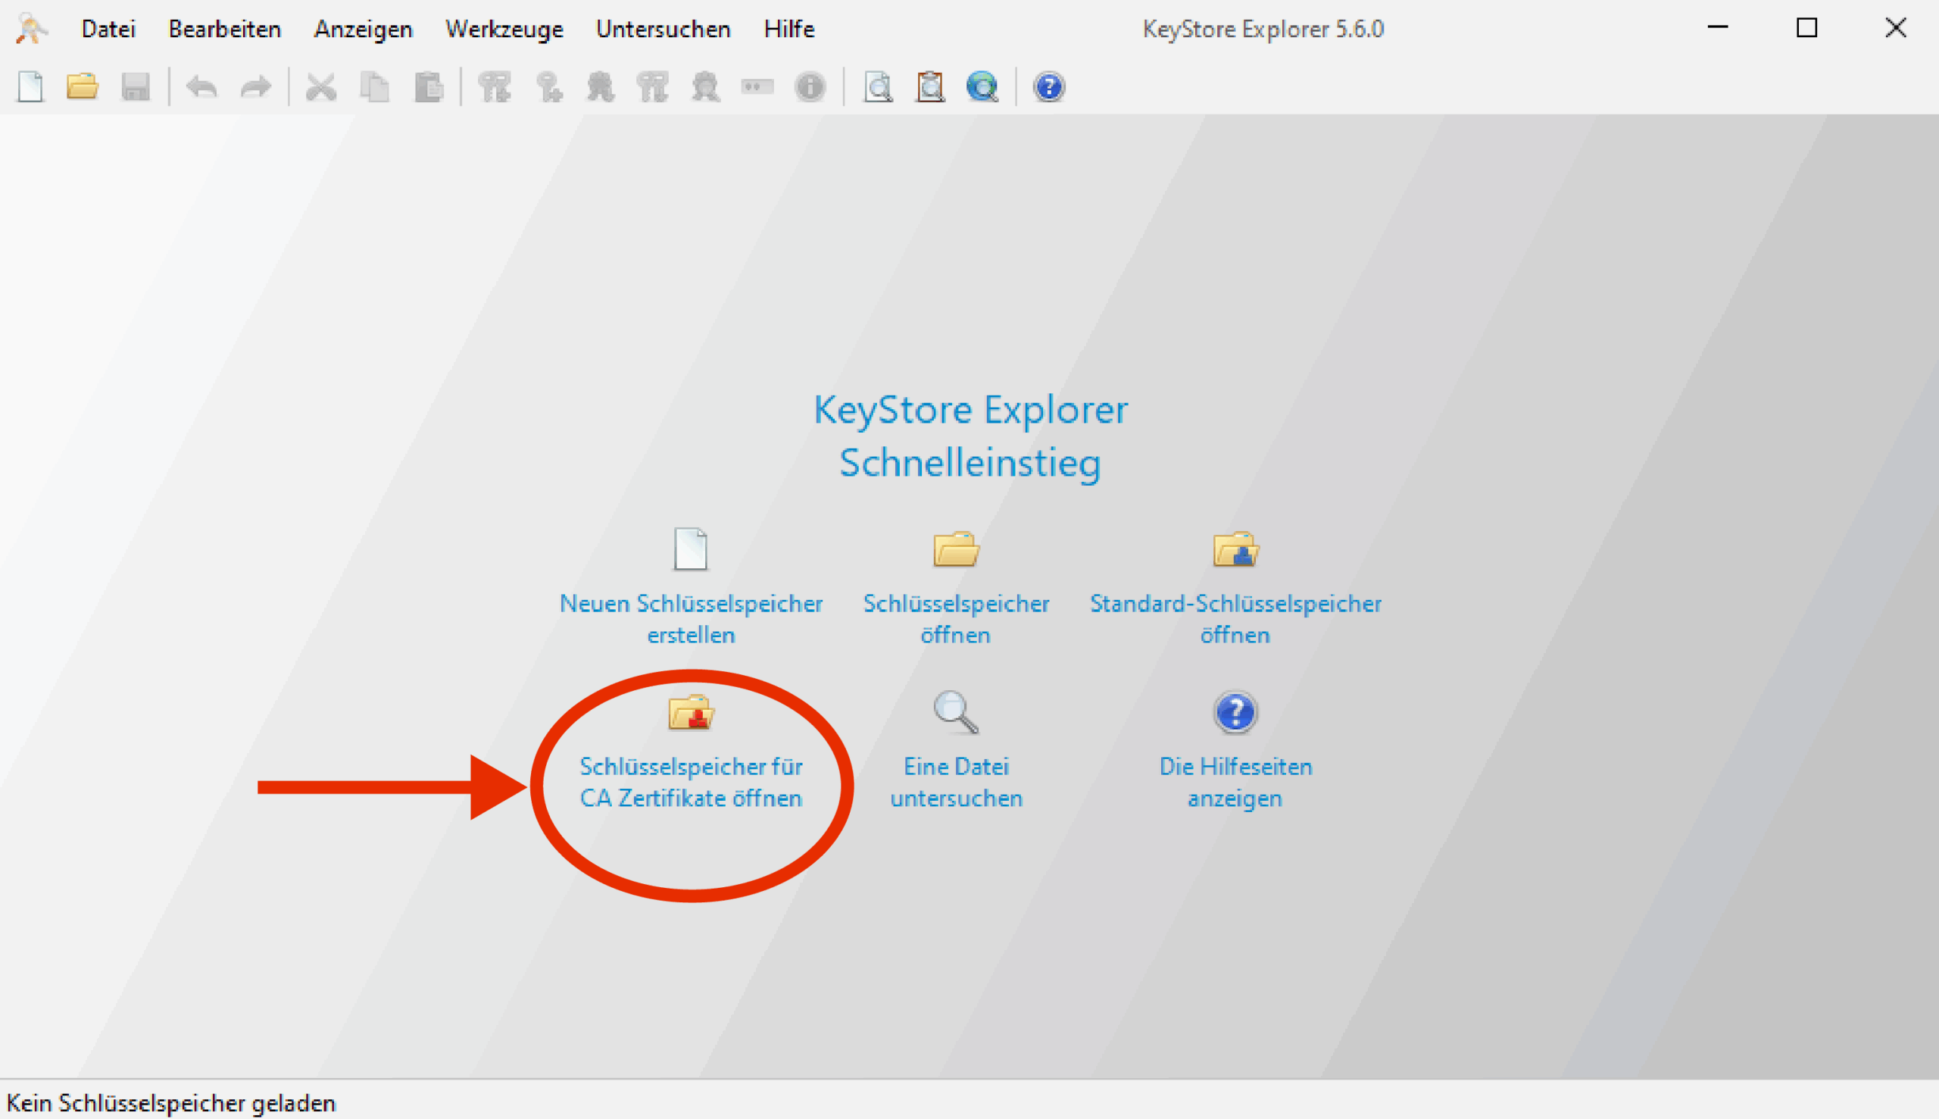Open the Untersuchen menu
1939x1119 pixels.
663,30
